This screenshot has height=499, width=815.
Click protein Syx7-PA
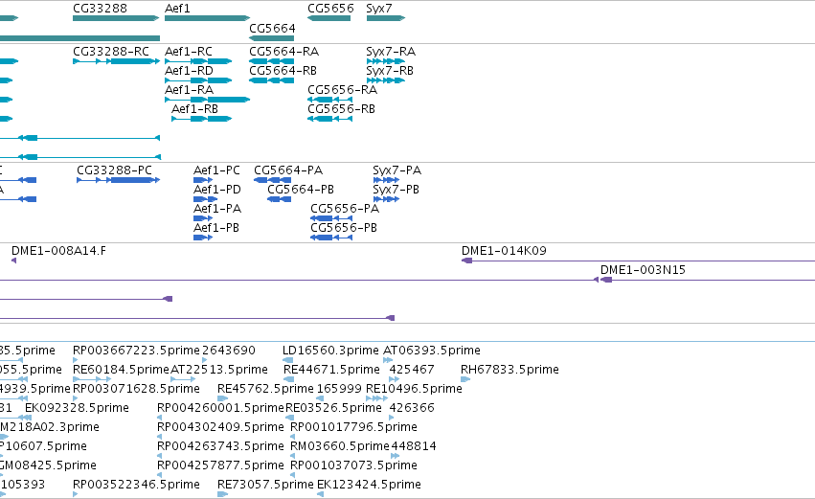[386, 180]
